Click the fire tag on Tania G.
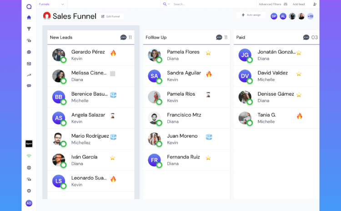The image size is (341, 211). (300, 116)
